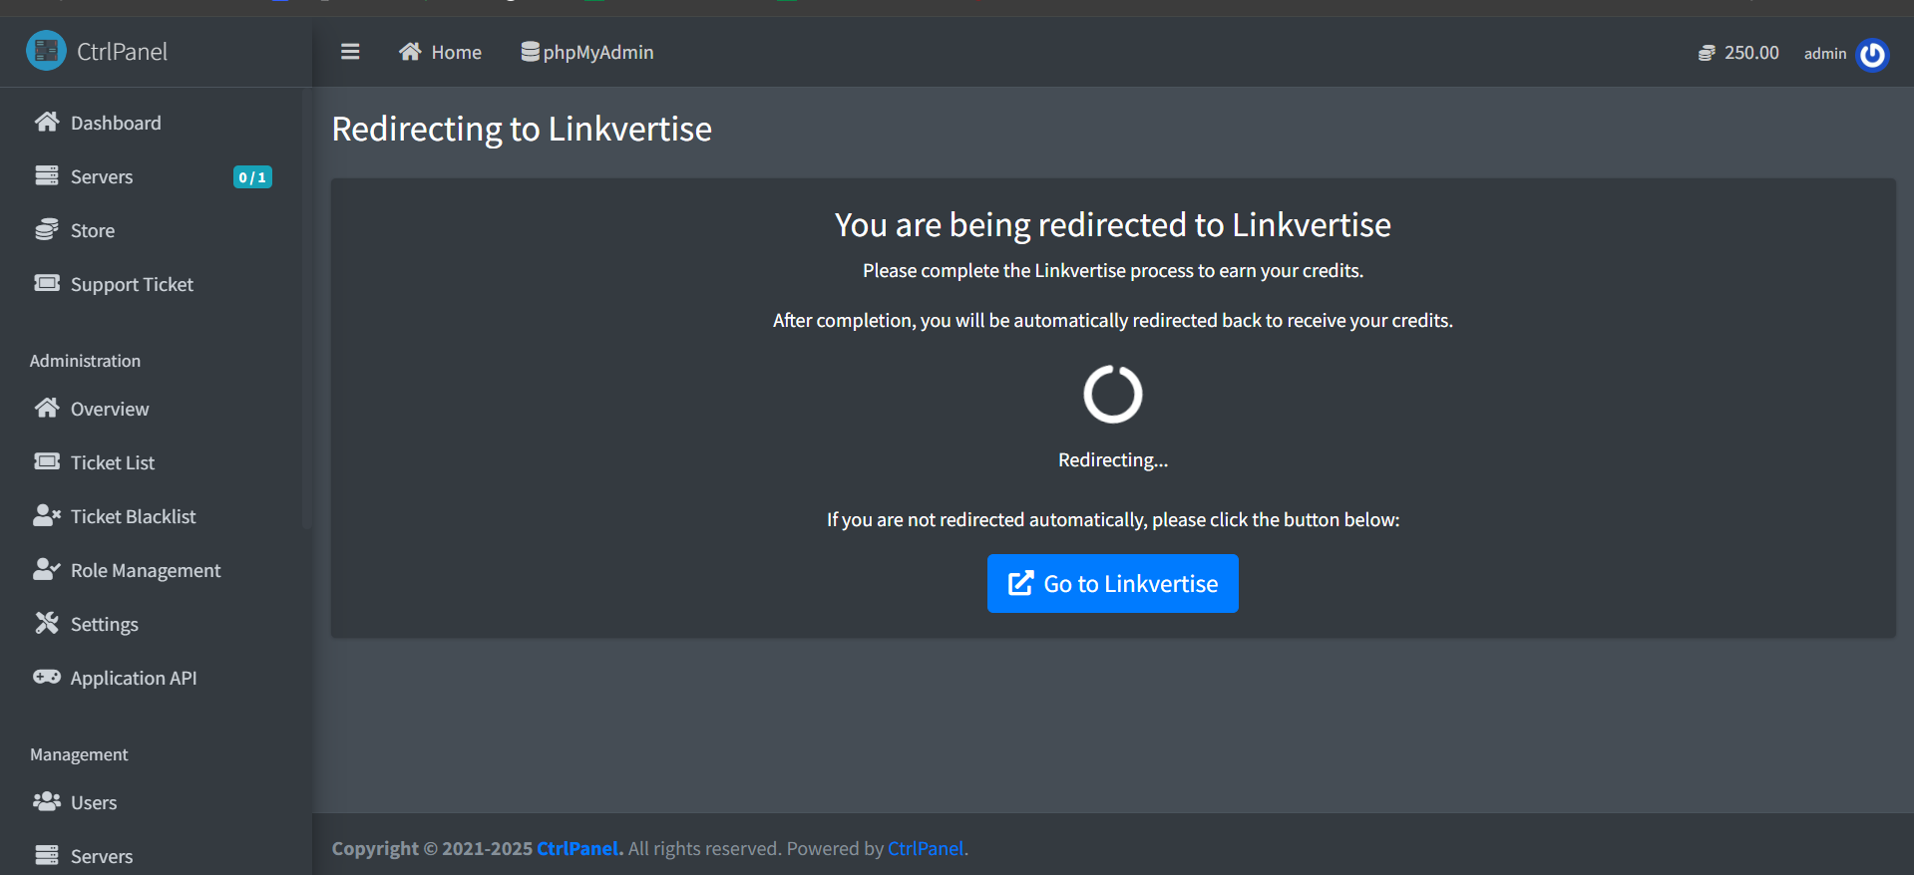The image size is (1914, 875).
Task: Click the Support Ticket icon
Action: [47, 284]
